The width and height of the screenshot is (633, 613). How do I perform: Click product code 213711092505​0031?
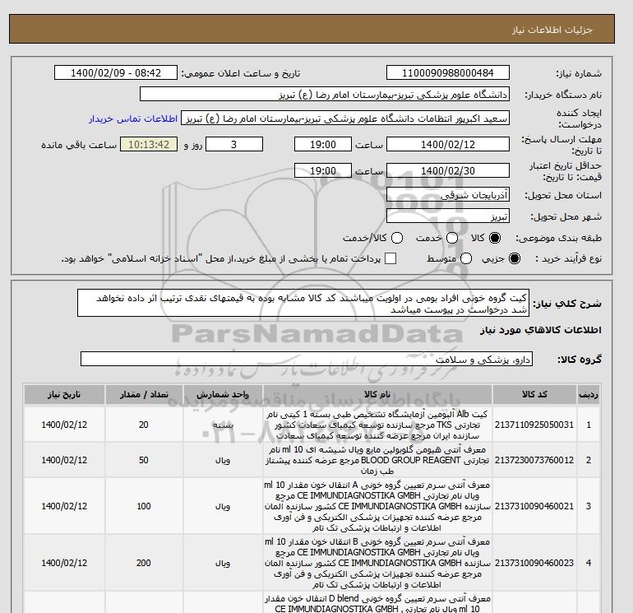[534, 425]
